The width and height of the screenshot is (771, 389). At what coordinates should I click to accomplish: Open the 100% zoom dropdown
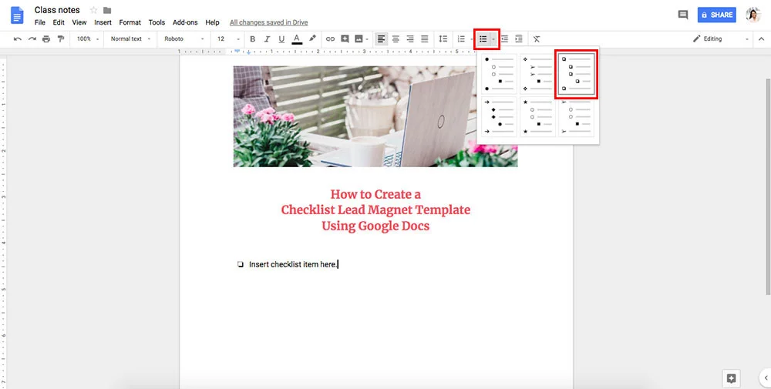point(88,39)
